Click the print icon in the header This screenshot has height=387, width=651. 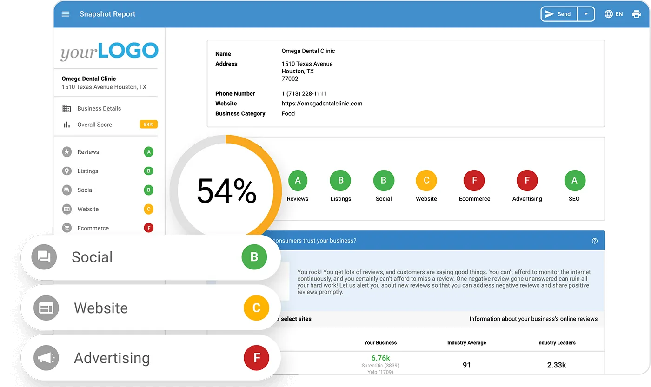pos(637,14)
